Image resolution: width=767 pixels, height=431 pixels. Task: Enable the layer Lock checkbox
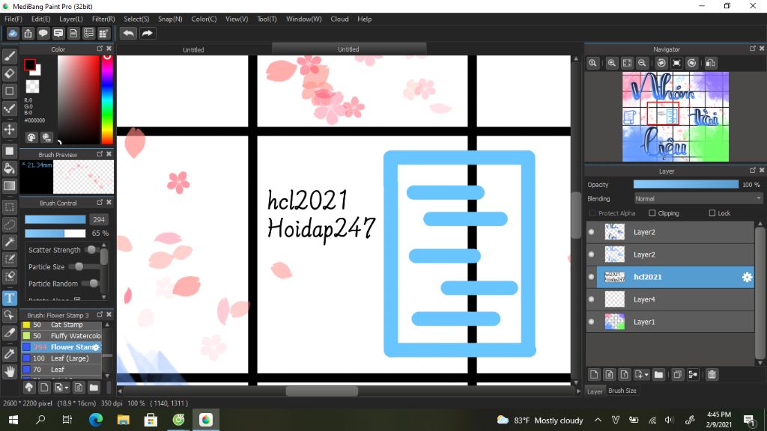pos(712,213)
